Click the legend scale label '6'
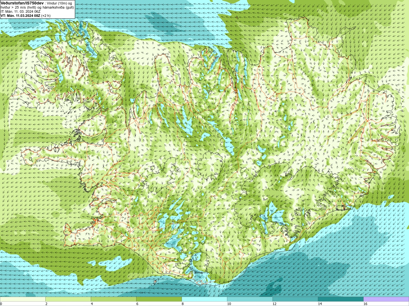 (137, 304)
